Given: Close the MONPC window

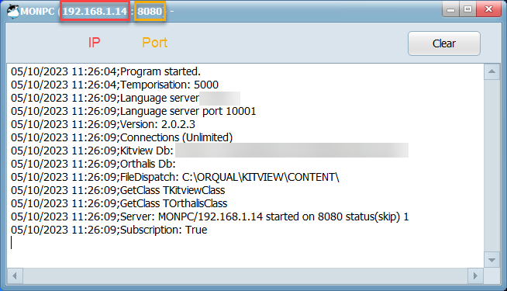Looking at the screenshot, I should tap(489, 10).
